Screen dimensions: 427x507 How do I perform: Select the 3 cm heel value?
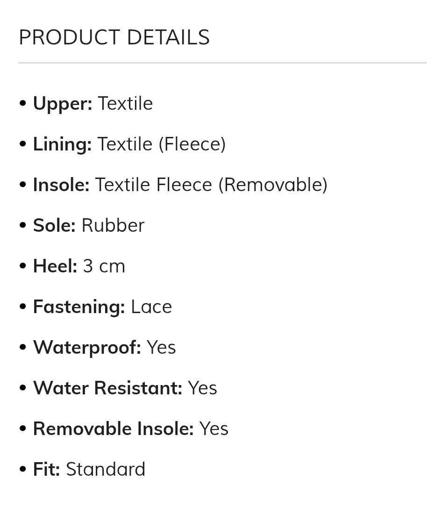[x=104, y=266]
